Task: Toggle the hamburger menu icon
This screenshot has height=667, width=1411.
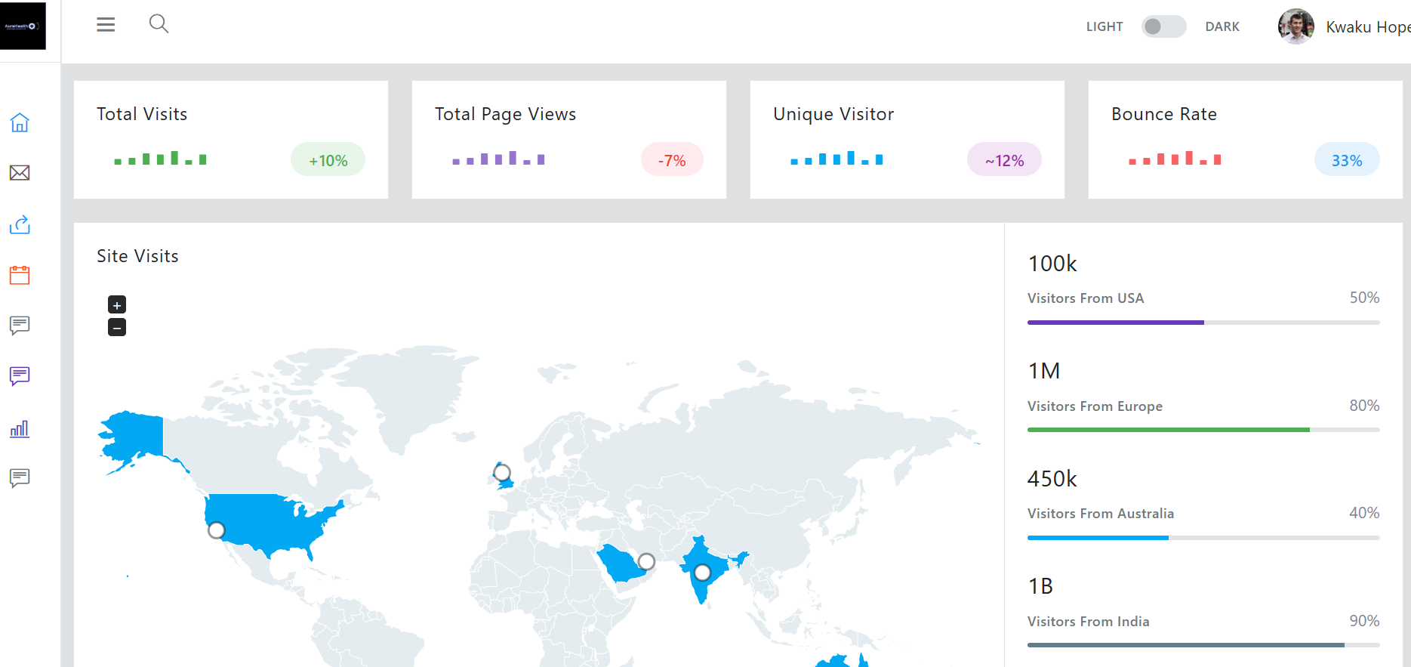Action: click(x=106, y=25)
